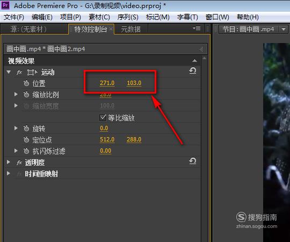Click the anchor point X value 512.0
This screenshot has width=290, height=242.
[x=107, y=139]
